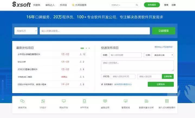Open the 请选择分类 category dropdown
Screen dimensions: 195x118
click(163, 55)
